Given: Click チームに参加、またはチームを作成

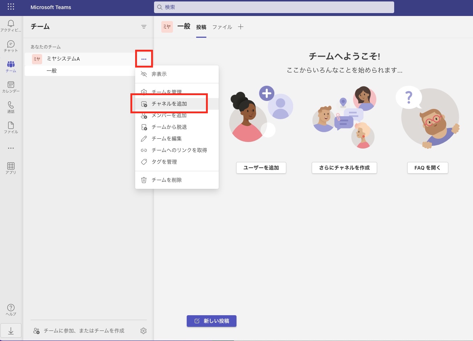Looking at the screenshot, I should [x=79, y=330].
